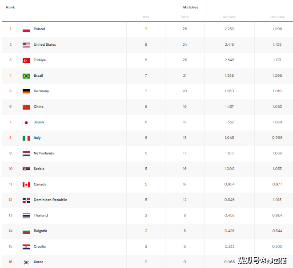Screen dimensions: 293x268
Task: Click the Matches header label
Action: coord(191,7)
